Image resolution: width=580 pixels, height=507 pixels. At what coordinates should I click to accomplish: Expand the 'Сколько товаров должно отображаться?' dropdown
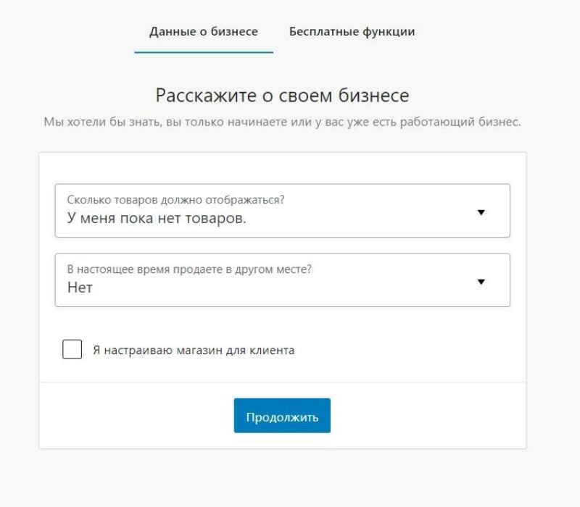[x=283, y=211]
